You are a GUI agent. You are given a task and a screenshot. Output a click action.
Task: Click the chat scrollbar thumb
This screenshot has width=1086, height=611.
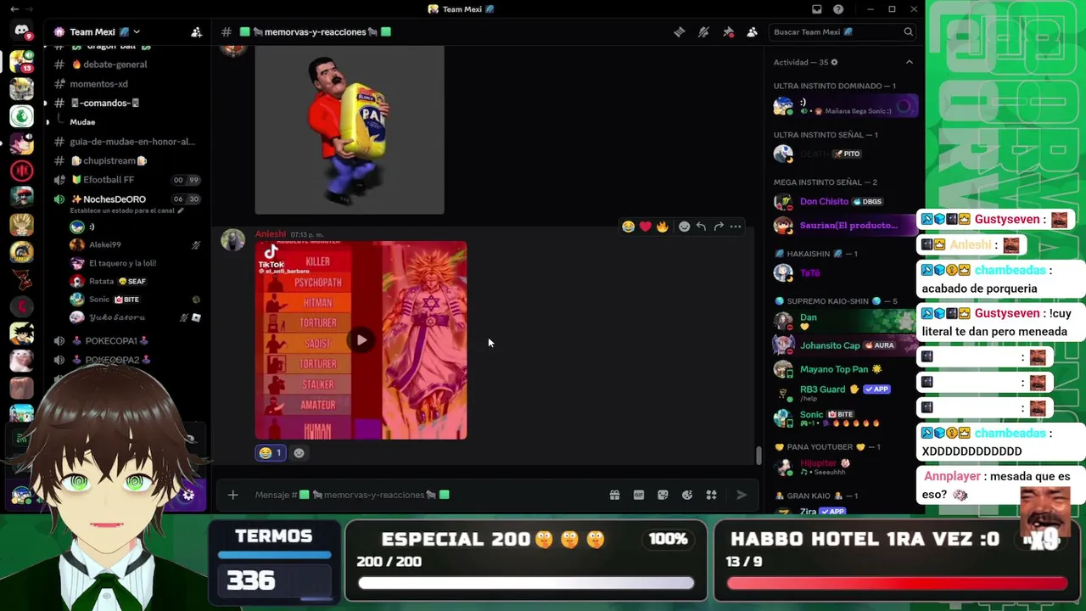pos(759,455)
